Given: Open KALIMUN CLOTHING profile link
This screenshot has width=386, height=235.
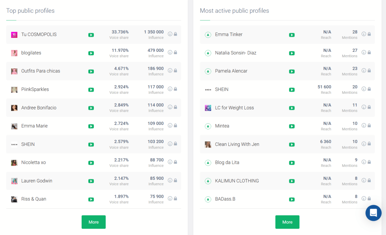Looking at the screenshot, I should pos(237,181).
